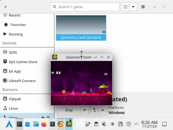This screenshot has height=130, width=173.
Task: Click the plus icon to add a game
Action: click(x=5, y=7)
